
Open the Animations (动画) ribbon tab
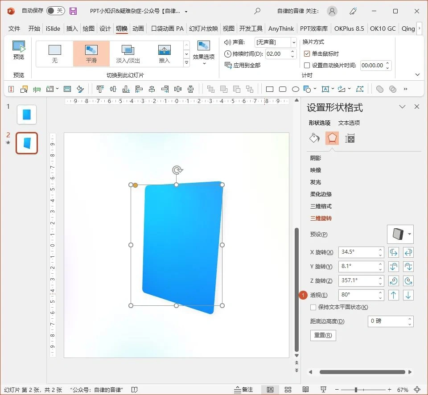click(x=138, y=29)
